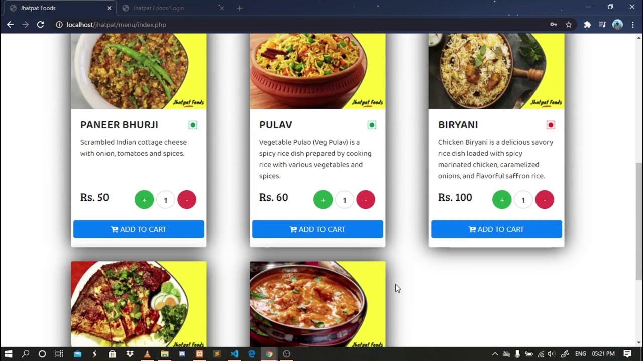643x361 pixels.
Task: Click the saved passwords key icon
Action: [x=554, y=25]
